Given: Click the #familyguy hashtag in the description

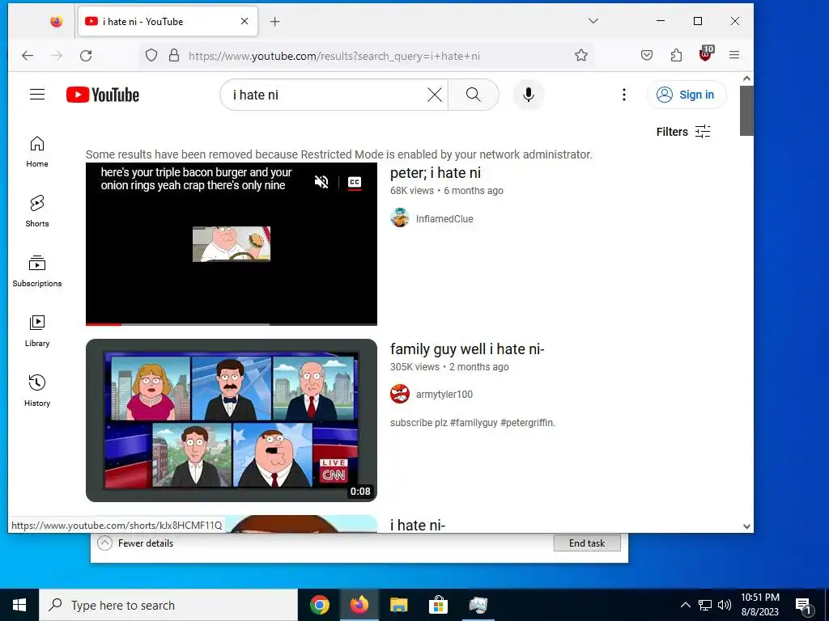Looking at the screenshot, I should pos(473,423).
